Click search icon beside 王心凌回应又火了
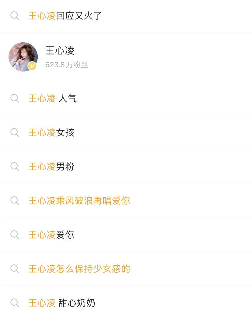The image size is (252, 313). 15,16
